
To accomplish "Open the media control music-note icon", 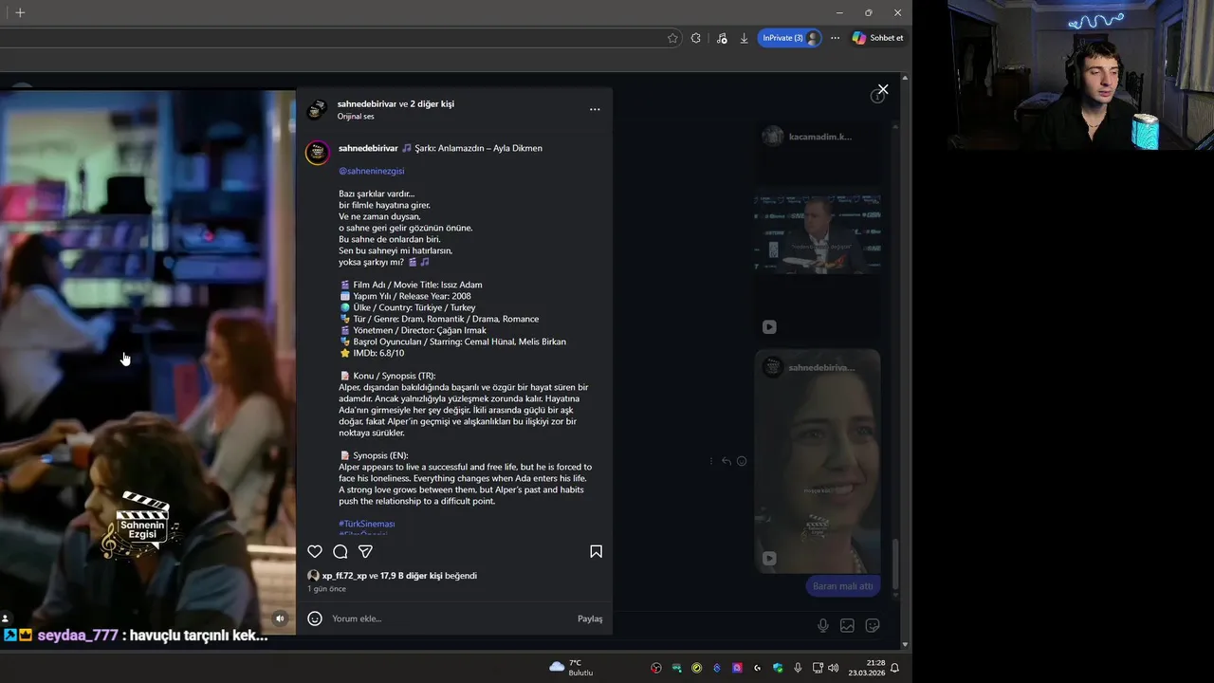I will point(722,38).
